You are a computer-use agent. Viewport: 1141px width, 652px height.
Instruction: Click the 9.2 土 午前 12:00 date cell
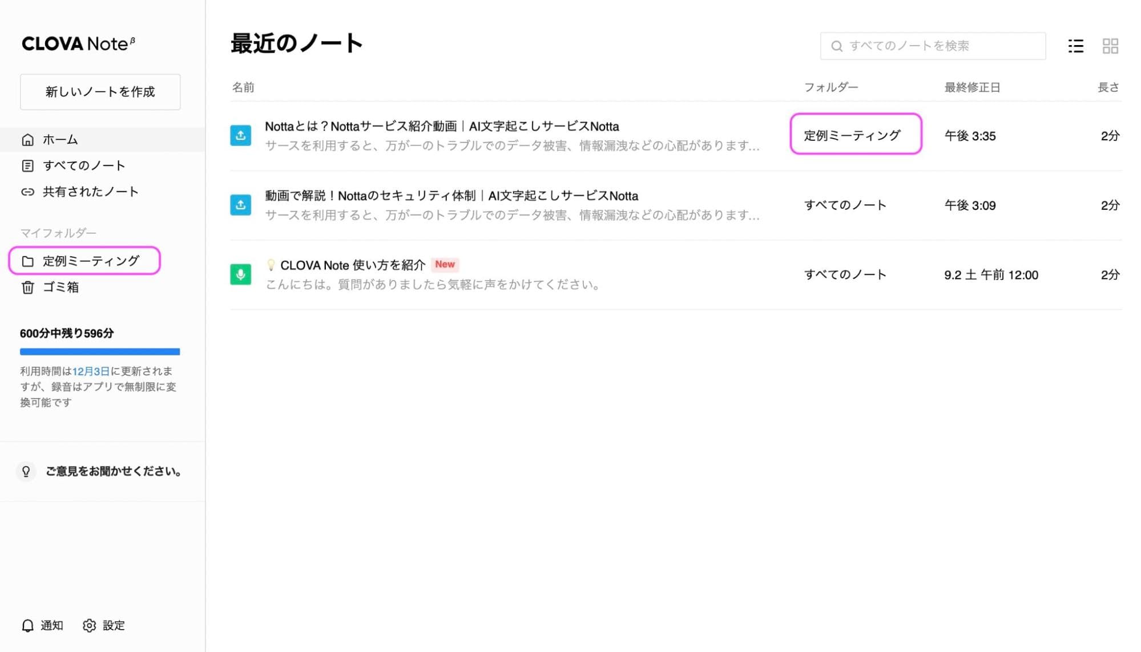(x=991, y=276)
